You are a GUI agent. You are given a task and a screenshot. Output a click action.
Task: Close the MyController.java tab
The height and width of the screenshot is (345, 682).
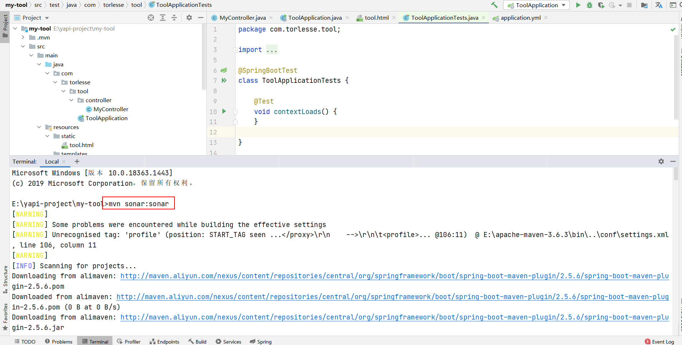pyautogui.click(x=271, y=18)
